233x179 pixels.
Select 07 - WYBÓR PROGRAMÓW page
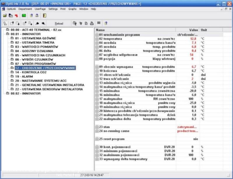[x=36, y=64]
